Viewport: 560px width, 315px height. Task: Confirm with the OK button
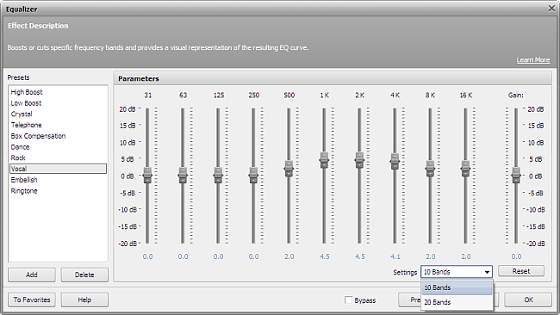(528, 300)
